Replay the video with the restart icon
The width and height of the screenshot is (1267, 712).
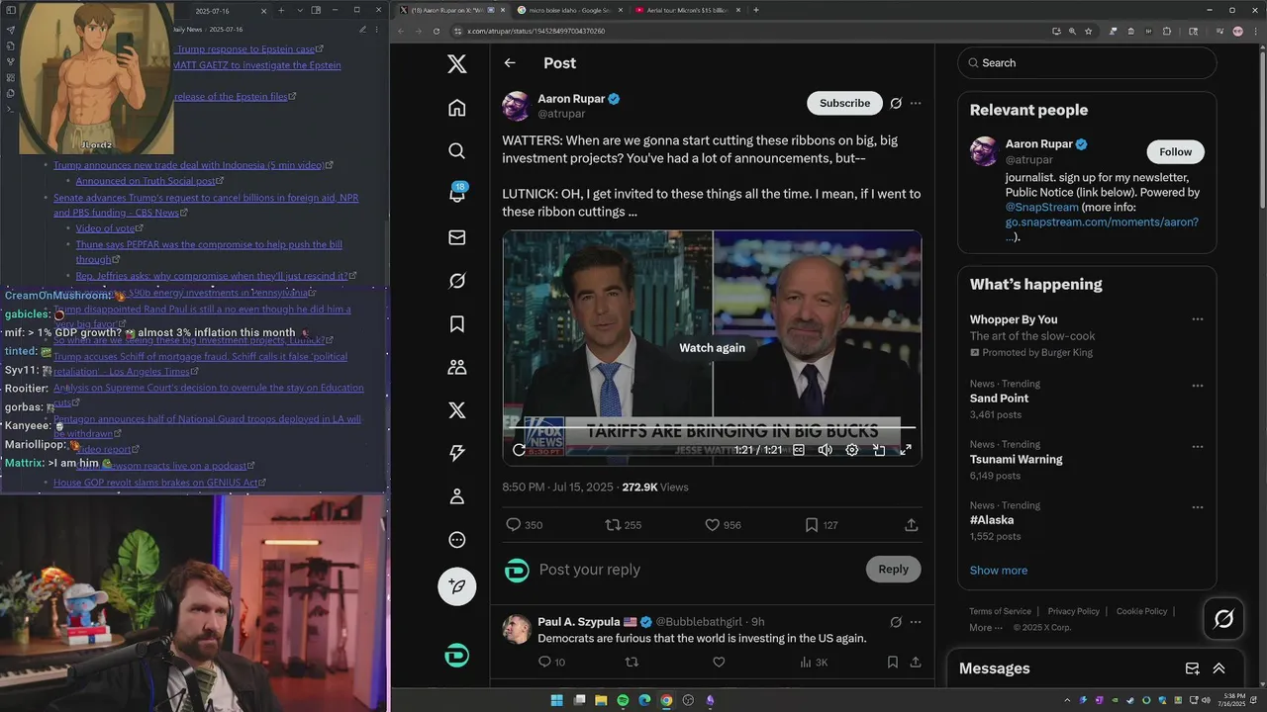519,450
